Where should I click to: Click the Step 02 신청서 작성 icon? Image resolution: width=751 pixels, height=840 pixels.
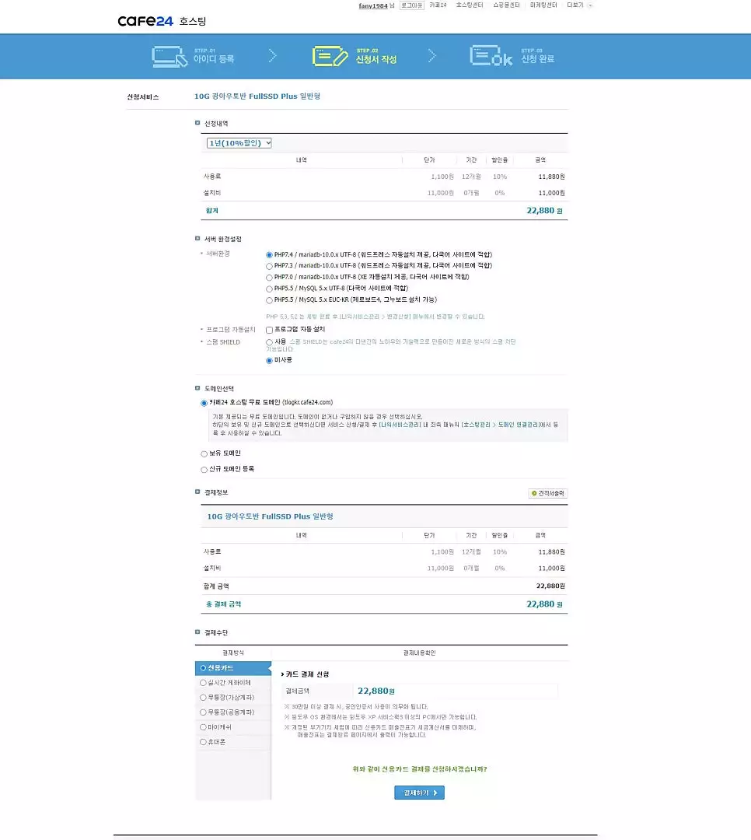(330, 56)
